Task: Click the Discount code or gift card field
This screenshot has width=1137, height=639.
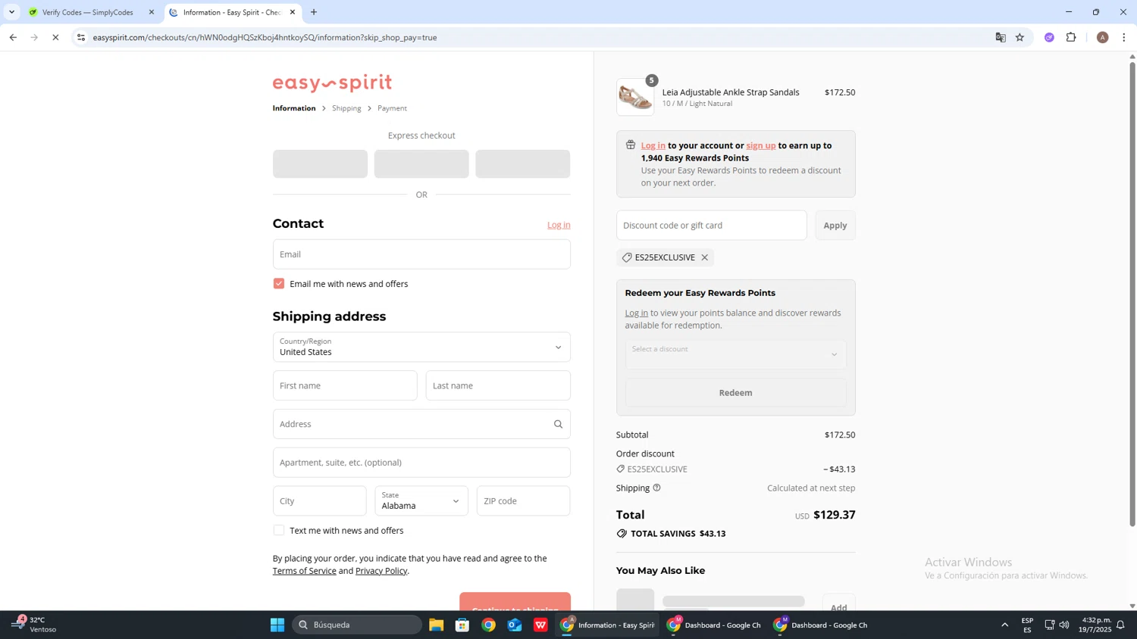Action: (711, 225)
